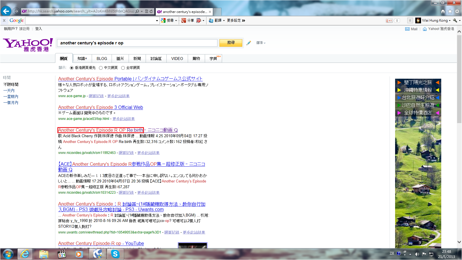Open the Google toolbar search box dropdown arrow

pyautogui.click(x=157, y=20)
